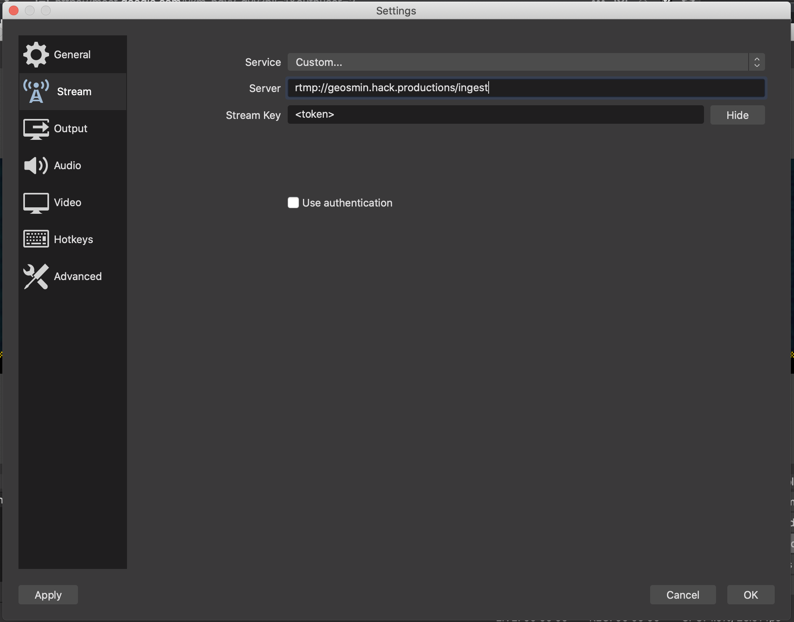Navigate to General settings tab
Screen dimensions: 794x622
72,53
